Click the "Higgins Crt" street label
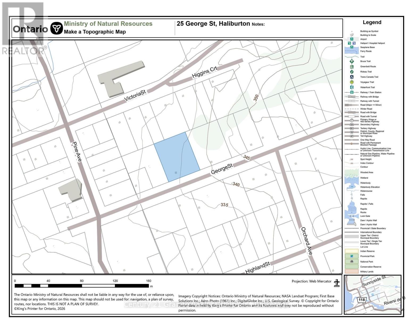 point(205,72)
